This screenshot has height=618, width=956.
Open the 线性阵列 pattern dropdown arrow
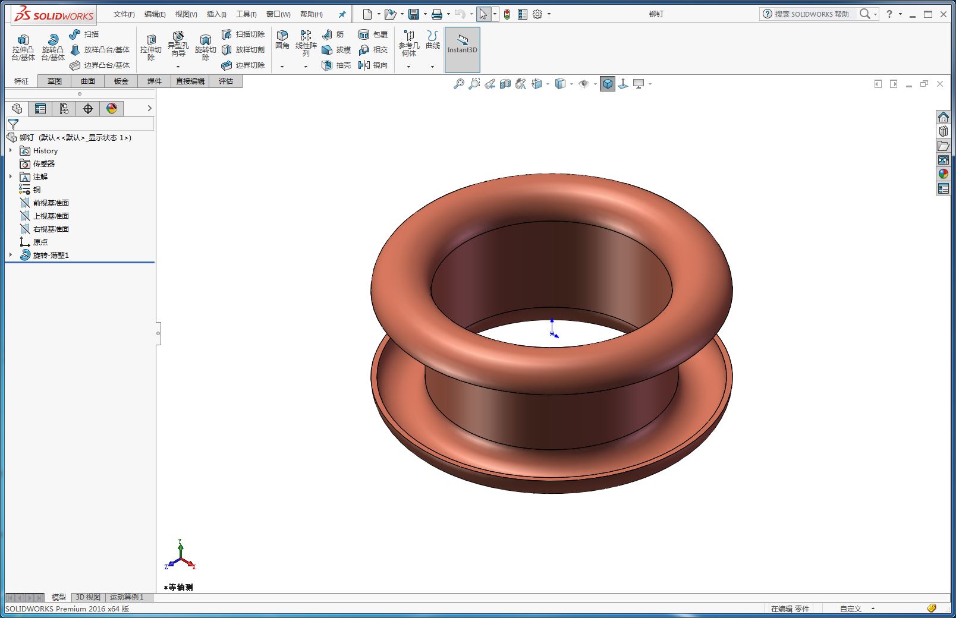pyautogui.click(x=306, y=67)
